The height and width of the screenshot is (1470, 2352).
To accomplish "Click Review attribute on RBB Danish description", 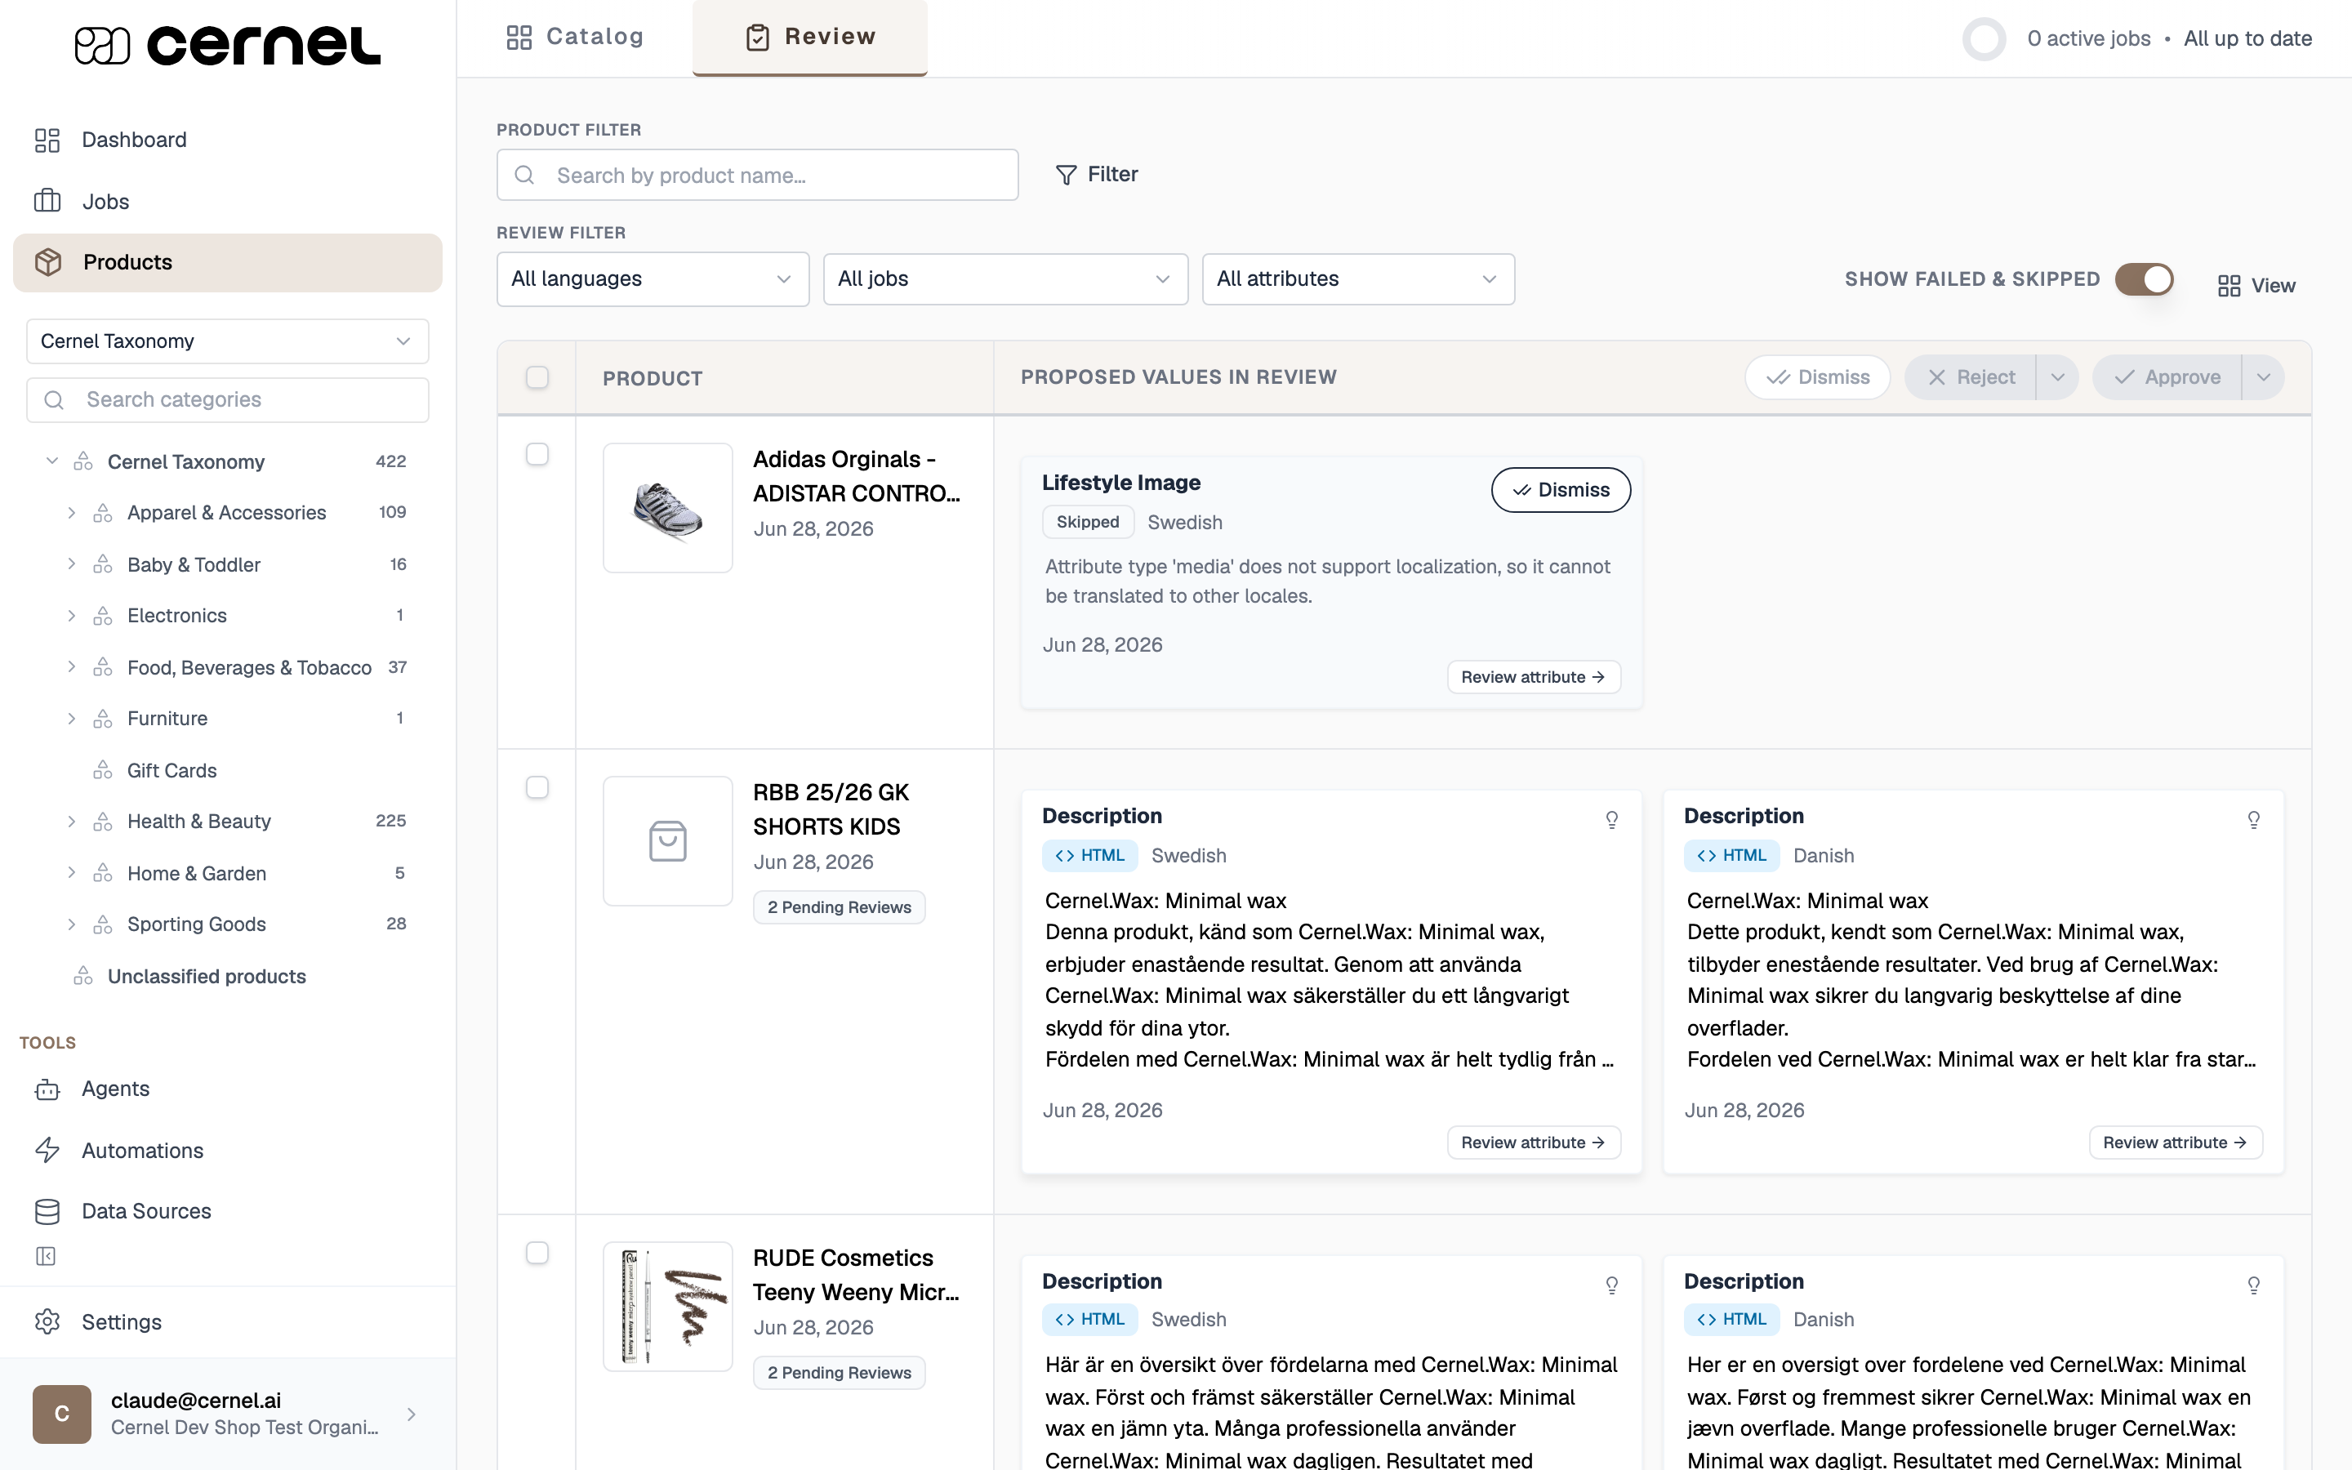I will 2175,1143.
